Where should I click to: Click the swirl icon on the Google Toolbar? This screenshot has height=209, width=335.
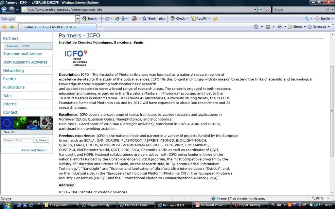117,19
